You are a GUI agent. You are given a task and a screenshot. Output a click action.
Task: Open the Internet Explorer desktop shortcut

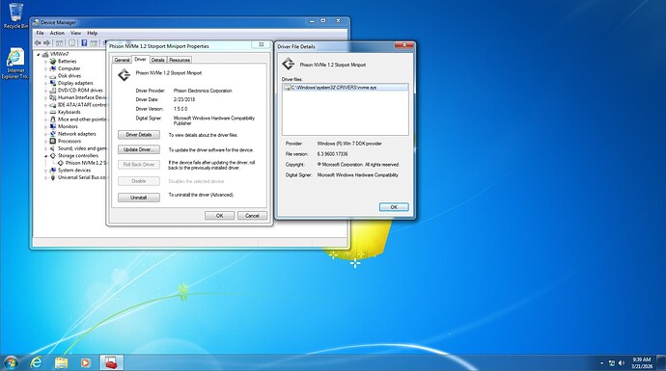(15, 64)
